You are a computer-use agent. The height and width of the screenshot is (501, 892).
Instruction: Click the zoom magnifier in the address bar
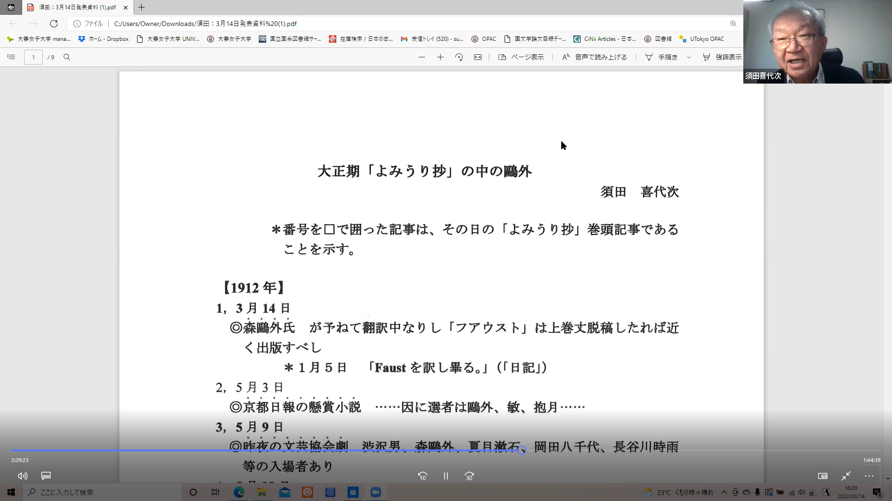pos(733,24)
